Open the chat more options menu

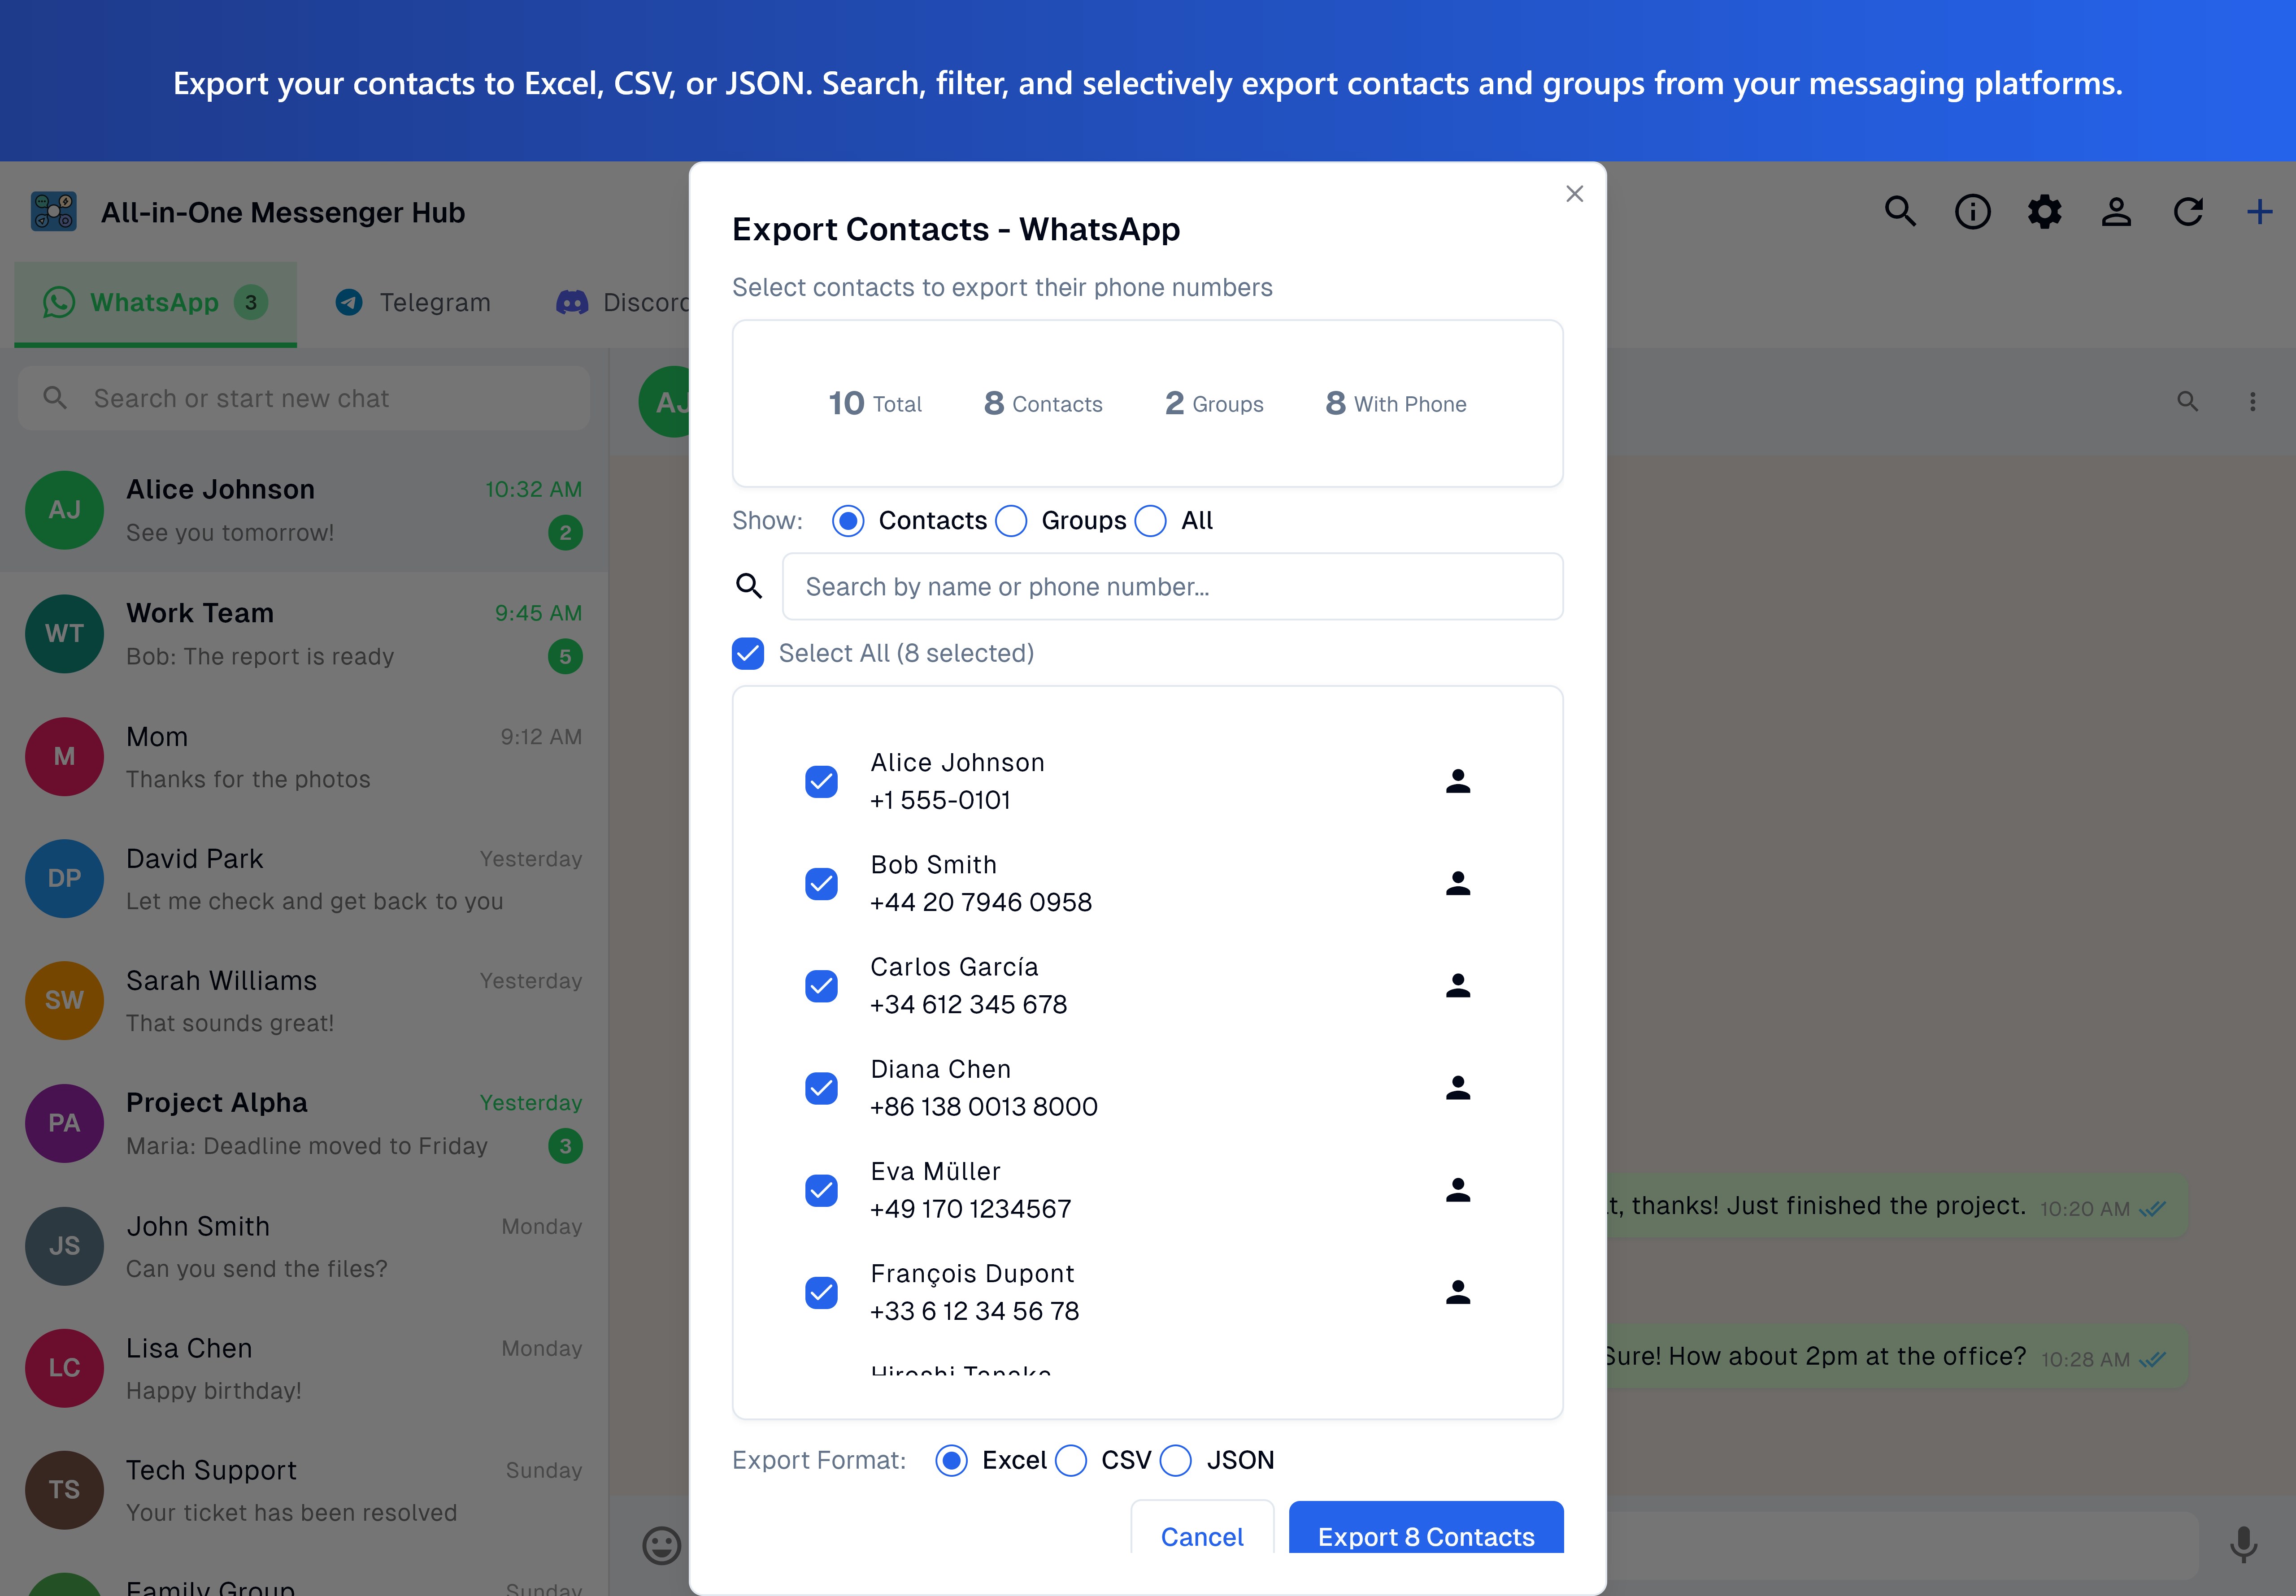pyautogui.click(x=2252, y=402)
